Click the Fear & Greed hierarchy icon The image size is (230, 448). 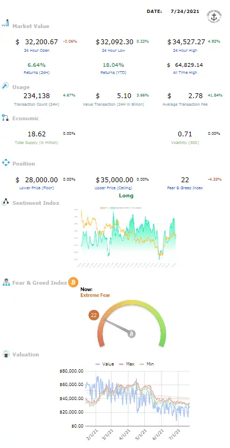click(x=6, y=282)
